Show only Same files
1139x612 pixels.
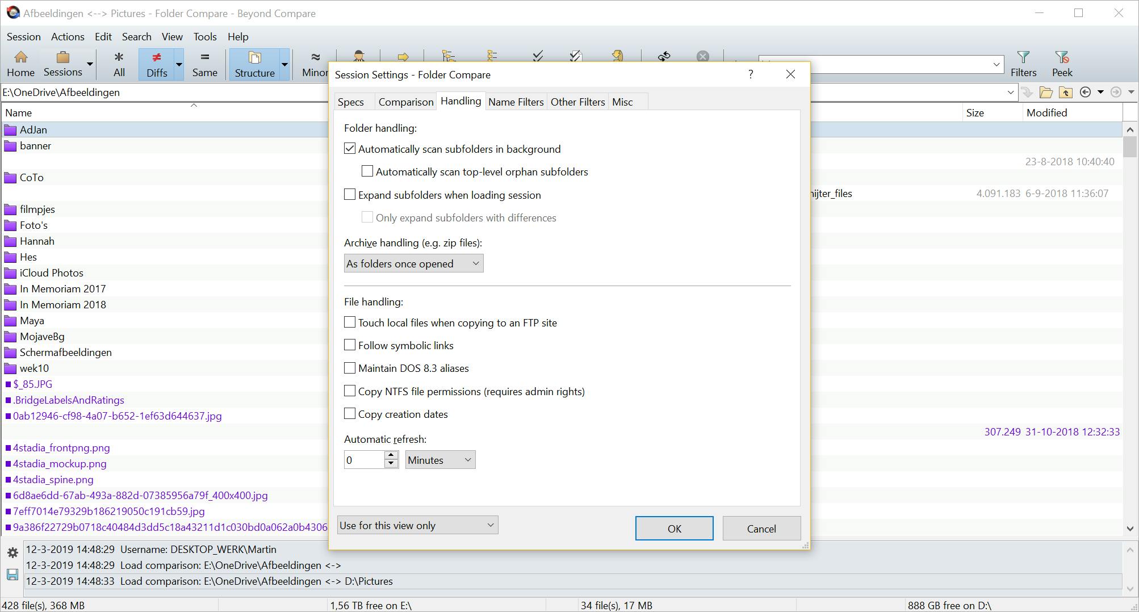click(204, 64)
